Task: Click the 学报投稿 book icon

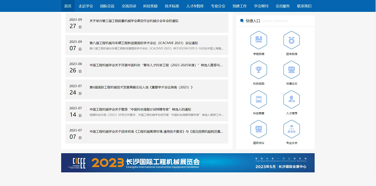Action: 258,40
